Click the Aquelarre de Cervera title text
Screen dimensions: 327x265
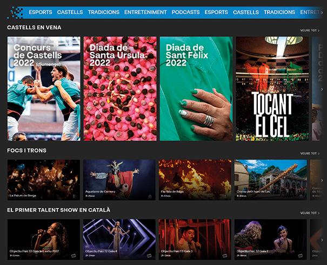[x=100, y=191]
